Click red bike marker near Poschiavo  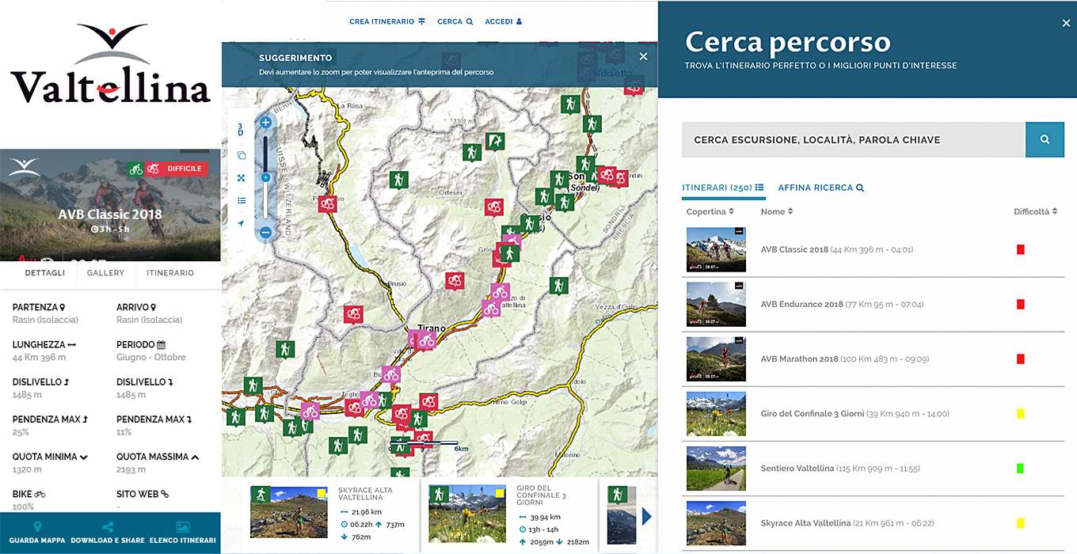[x=328, y=203]
